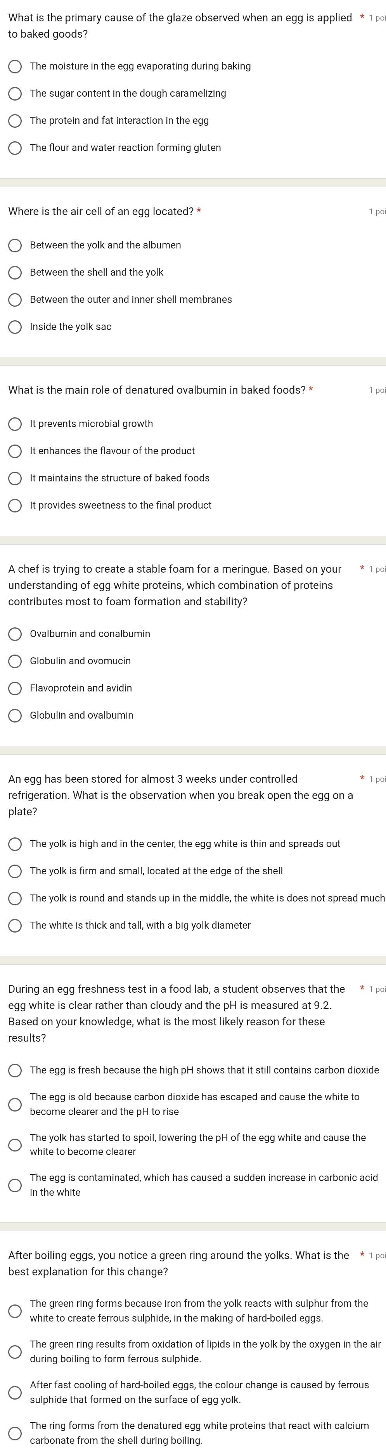Image resolution: width=386 pixels, height=1452 pixels.
Task: Select 'The egg is fresh because the high pH' option
Action: tap(15, 1070)
